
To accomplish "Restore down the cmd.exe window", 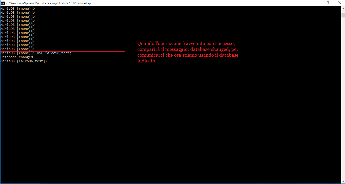I will [x=328, y=3].
